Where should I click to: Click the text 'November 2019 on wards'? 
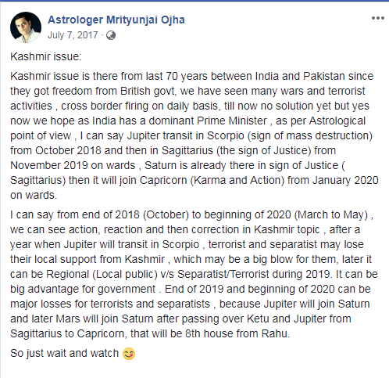[x=73, y=165]
